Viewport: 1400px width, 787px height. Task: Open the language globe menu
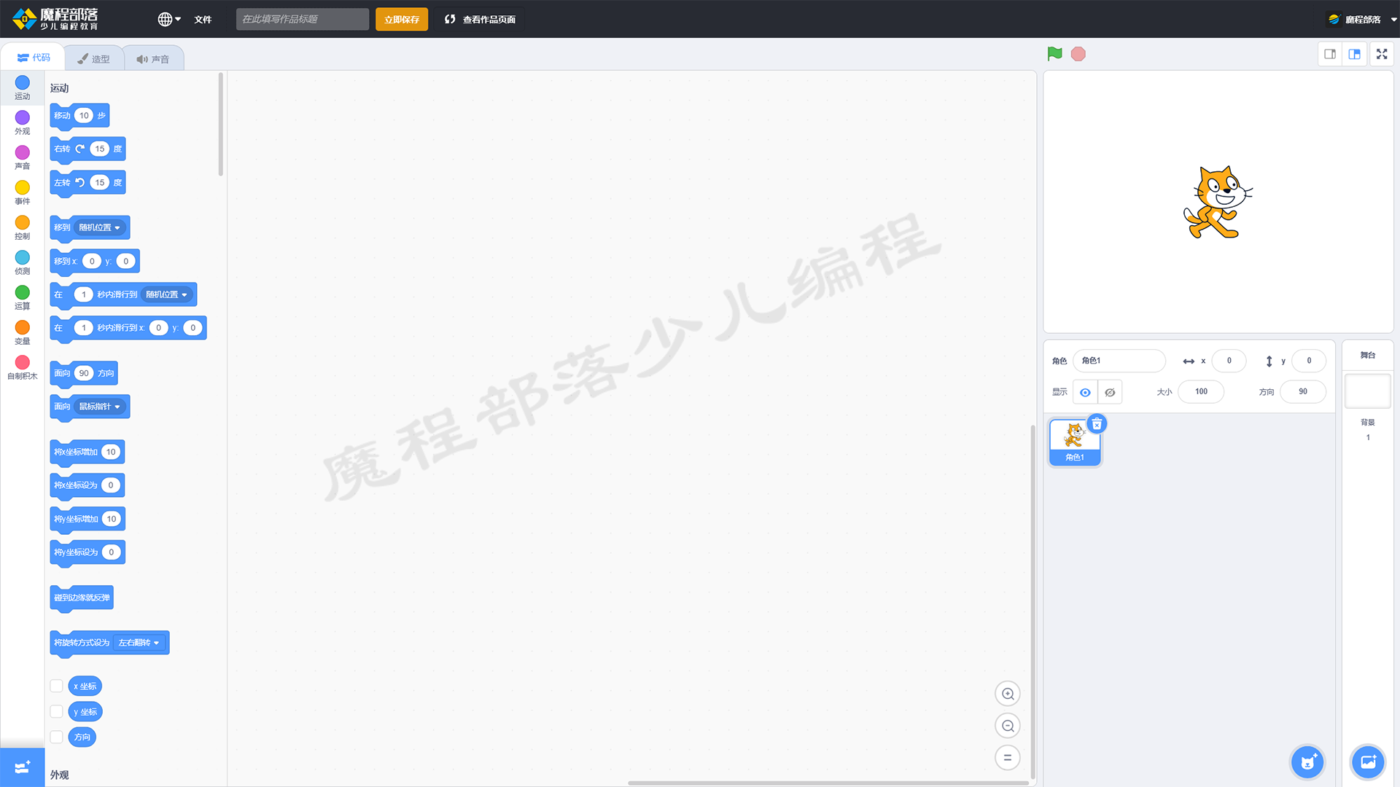(x=169, y=19)
